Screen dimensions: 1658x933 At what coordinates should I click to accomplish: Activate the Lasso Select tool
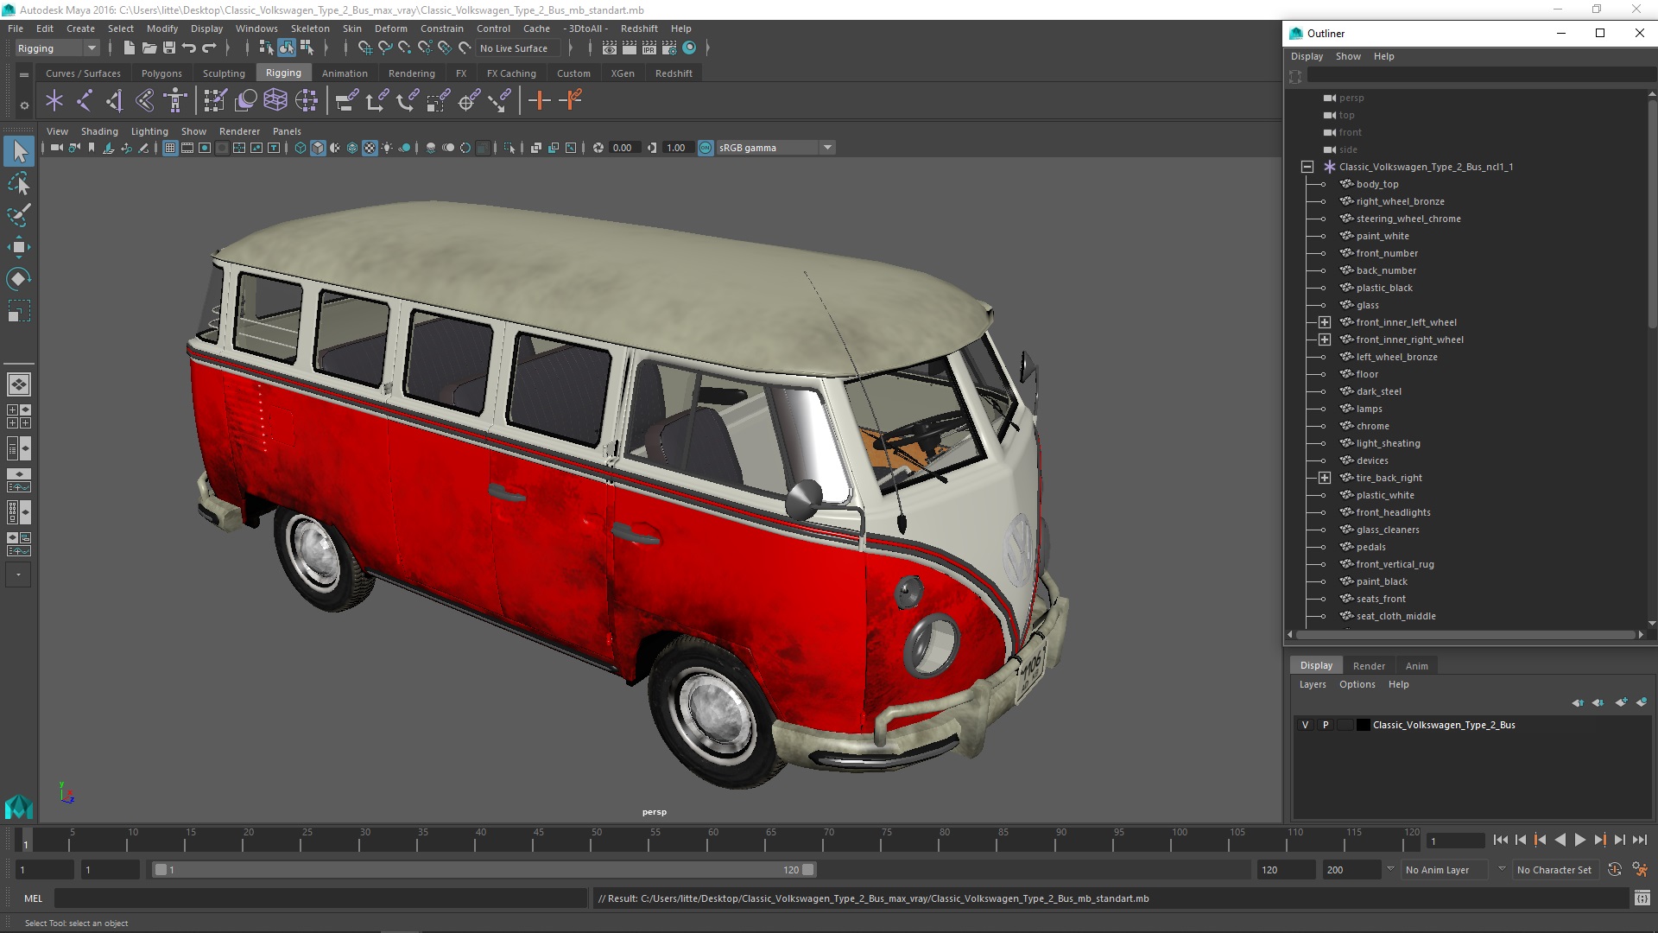pyautogui.click(x=19, y=183)
